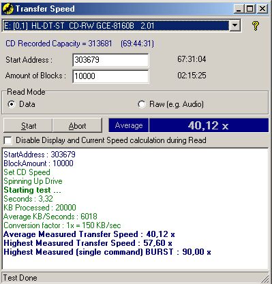Close the Transfer Speed window

tap(262, 9)
